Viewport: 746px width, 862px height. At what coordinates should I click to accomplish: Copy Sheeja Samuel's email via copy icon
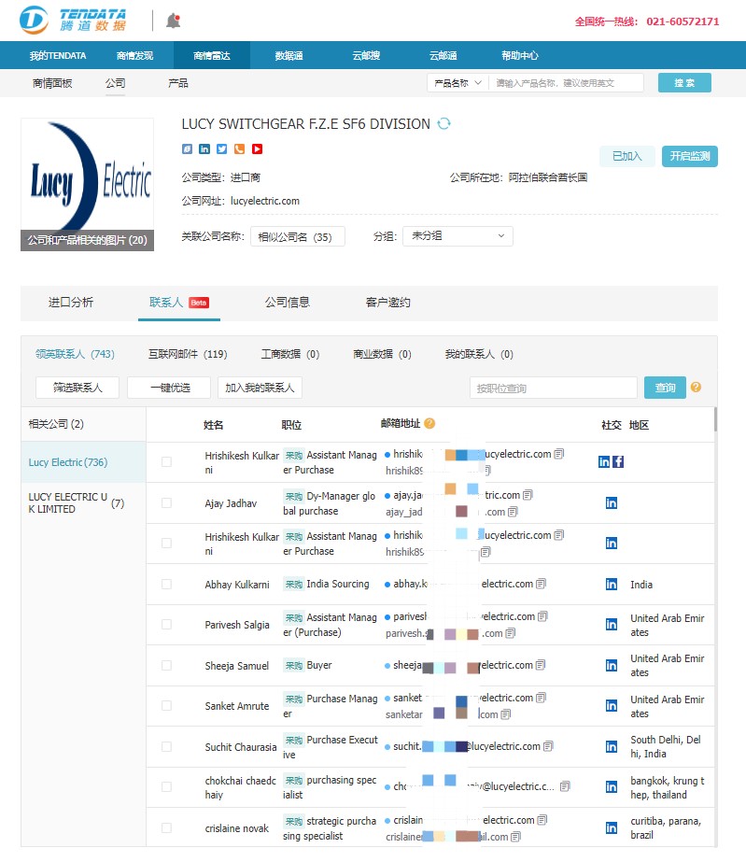tap(541, 665)
